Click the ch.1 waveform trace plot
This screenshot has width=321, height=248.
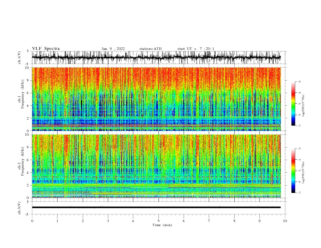pos(156,58)
